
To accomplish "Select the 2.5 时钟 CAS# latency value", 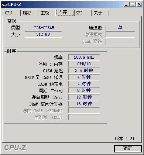I will click(84, 70).
